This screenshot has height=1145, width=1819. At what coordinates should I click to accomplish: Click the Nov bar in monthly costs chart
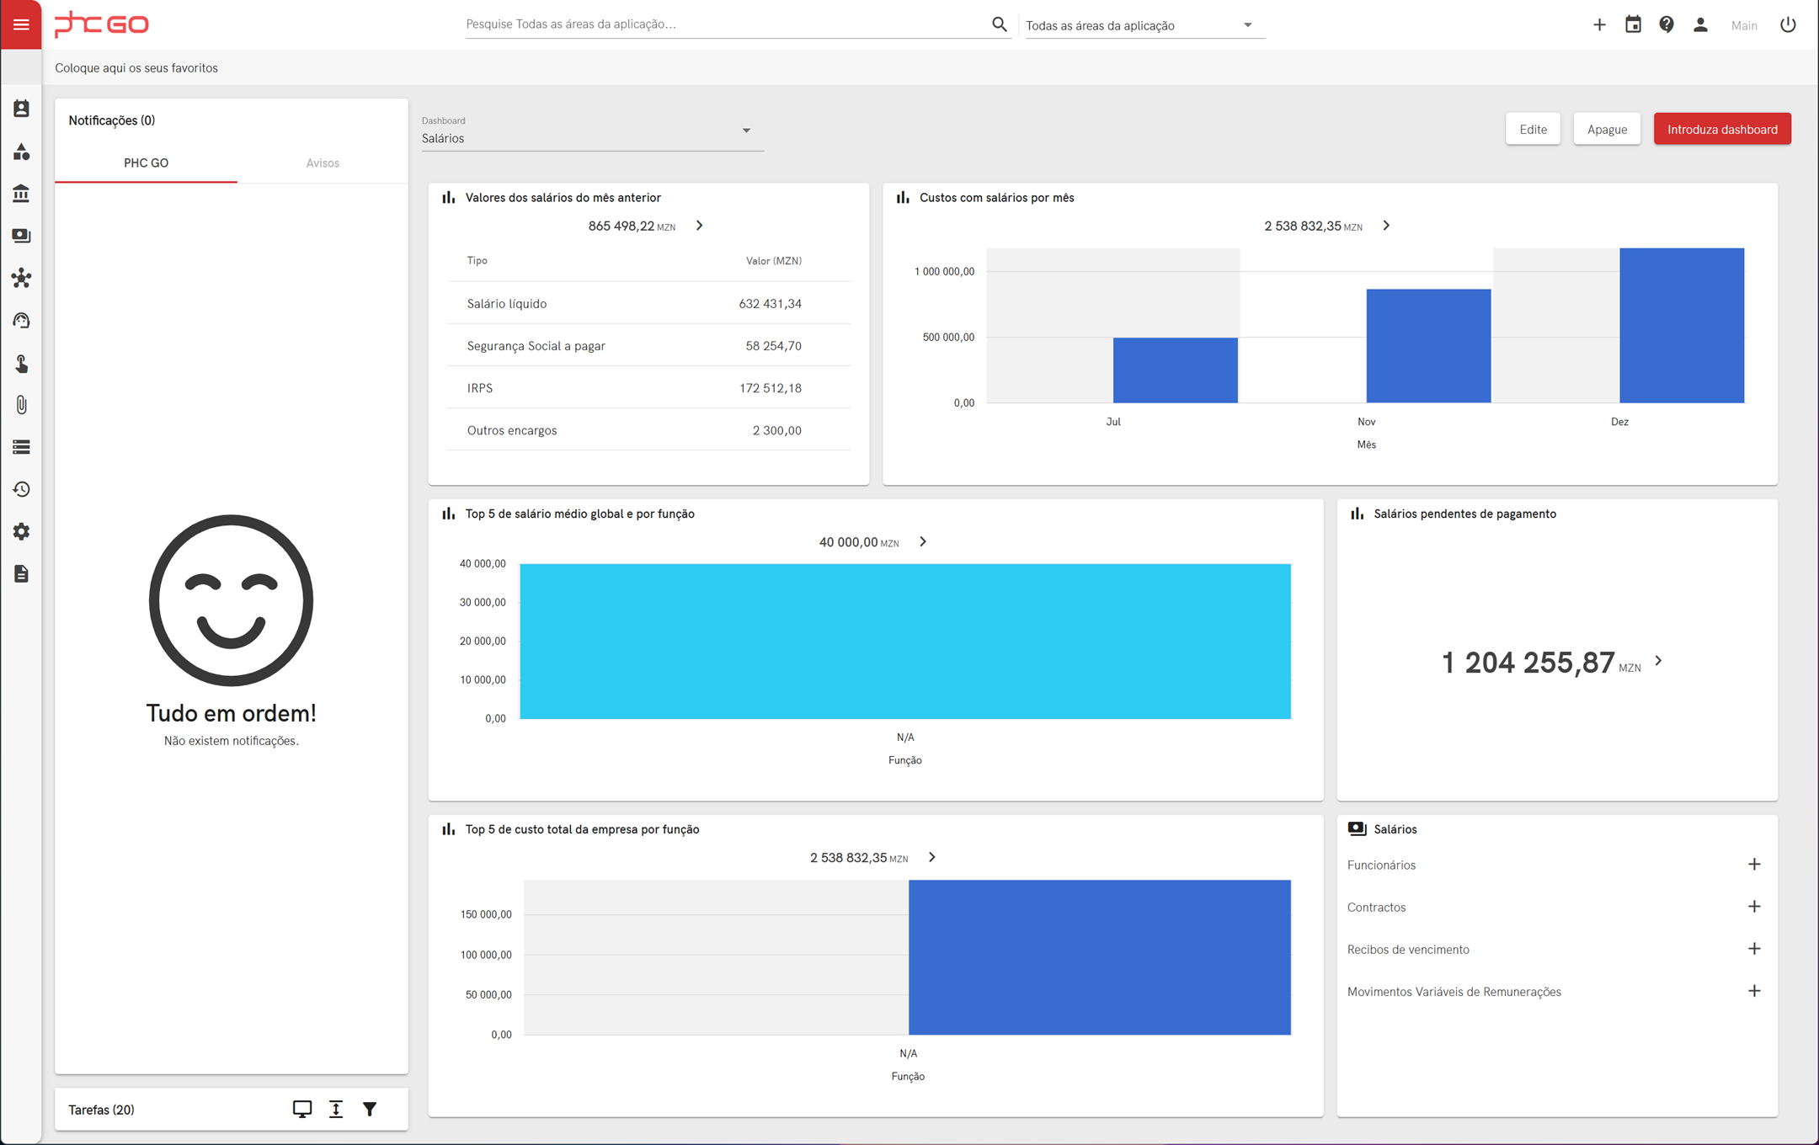[x=1428, y=346]
